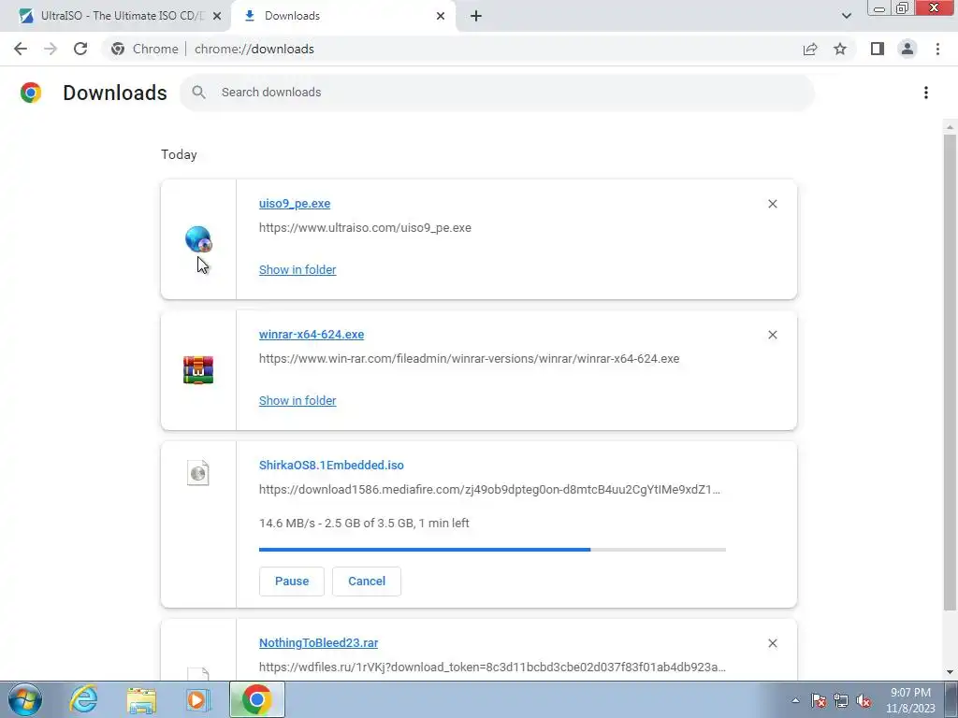Close the UltraISO tab
Image resolution: width=958 pixels, height=718 pixels.
click(217, 16)
